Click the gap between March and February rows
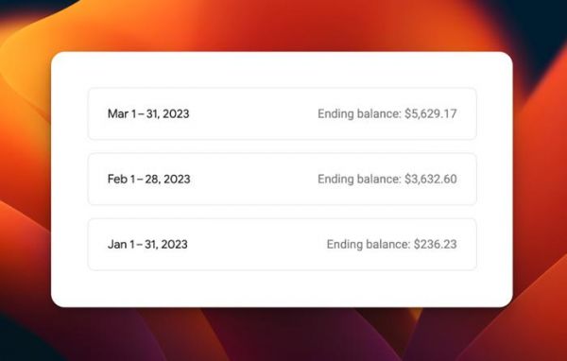 point(282,146)
